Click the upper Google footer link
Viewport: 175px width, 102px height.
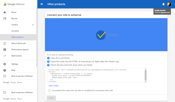tap(6, 82)
